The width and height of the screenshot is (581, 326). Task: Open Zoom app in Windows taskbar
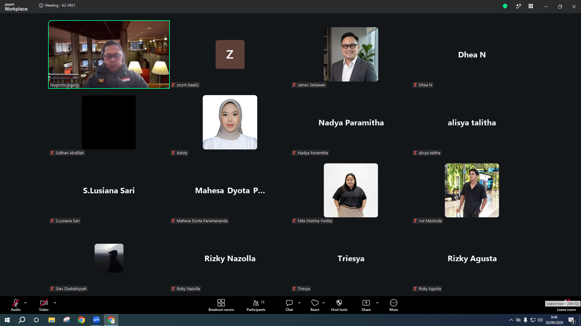coord(96,320)
